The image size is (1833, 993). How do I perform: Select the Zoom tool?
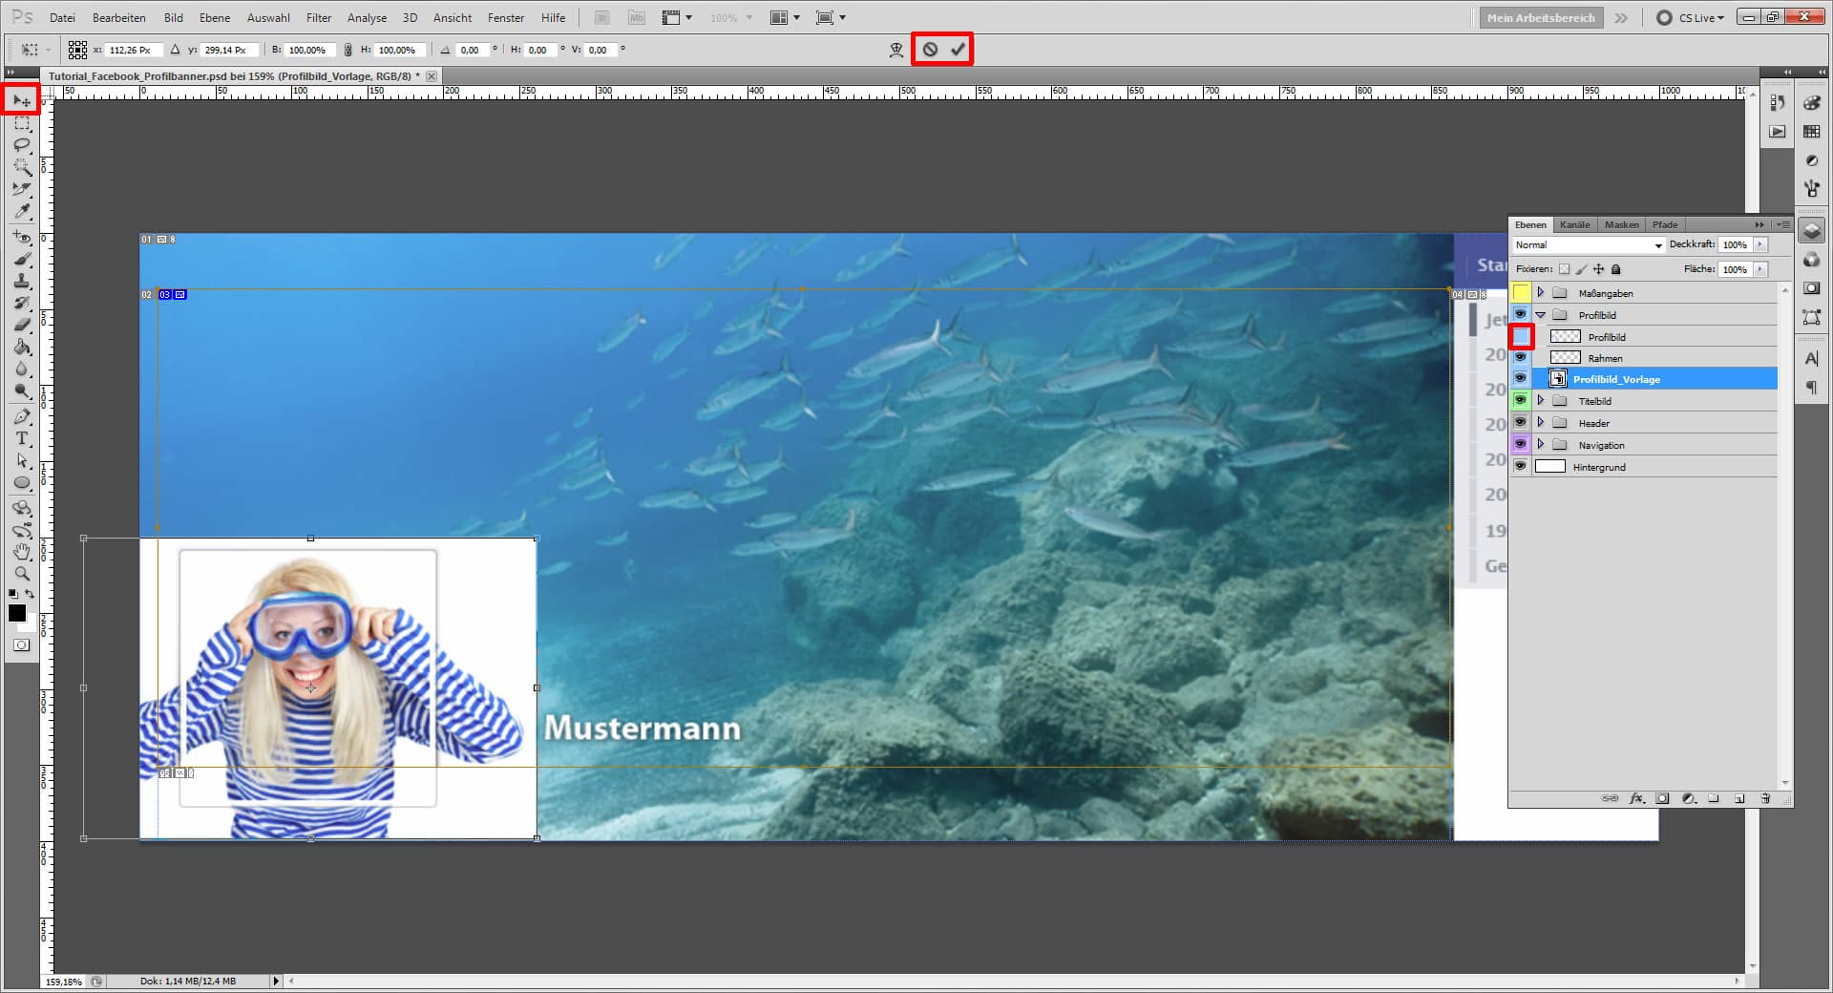pos(21,574)
